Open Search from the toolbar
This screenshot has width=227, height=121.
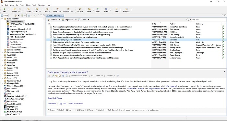coord(47,10)
